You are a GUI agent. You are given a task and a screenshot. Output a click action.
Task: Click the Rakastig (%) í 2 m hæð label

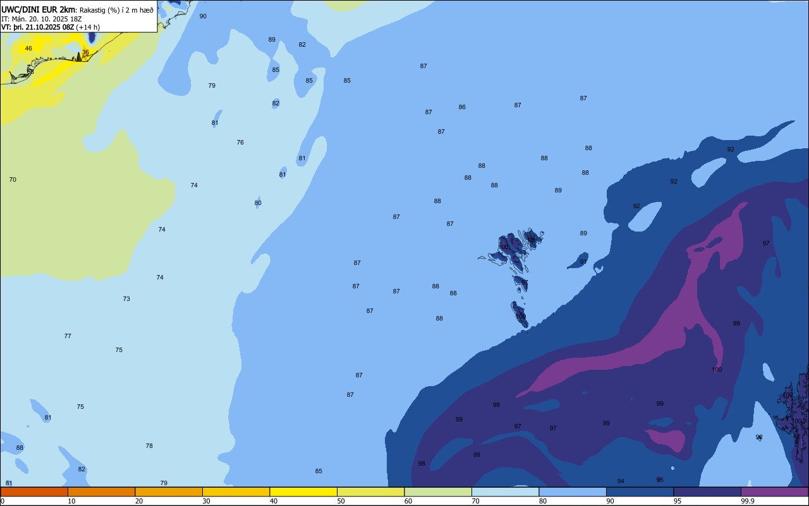pyautogui.click(x=116, y=10)
